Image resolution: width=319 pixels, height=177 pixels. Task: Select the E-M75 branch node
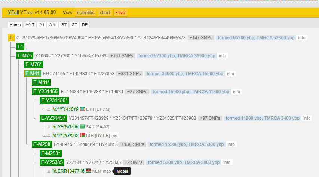click(x=25, y=56)
